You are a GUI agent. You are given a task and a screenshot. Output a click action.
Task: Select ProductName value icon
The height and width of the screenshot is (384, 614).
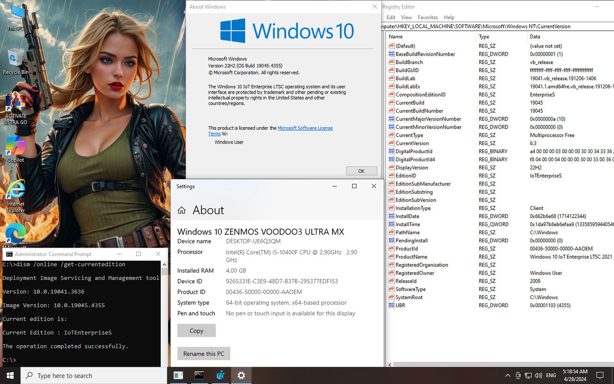pos(391,257)
